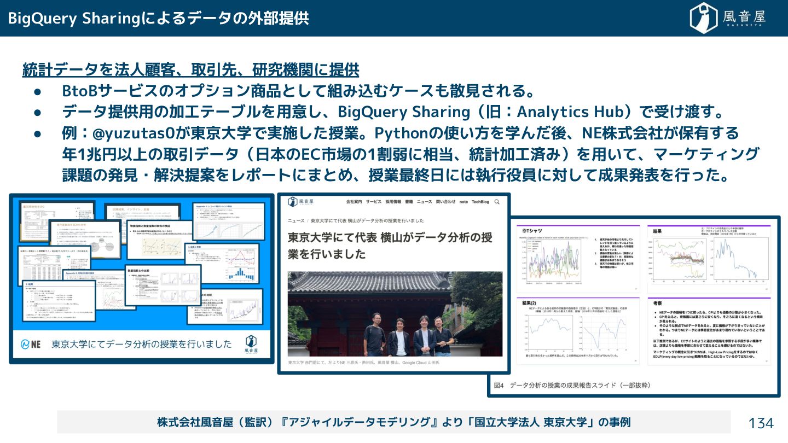
Task: Click the ⑨Tシャツ chart panel
Action: click(x=578, y=259)
